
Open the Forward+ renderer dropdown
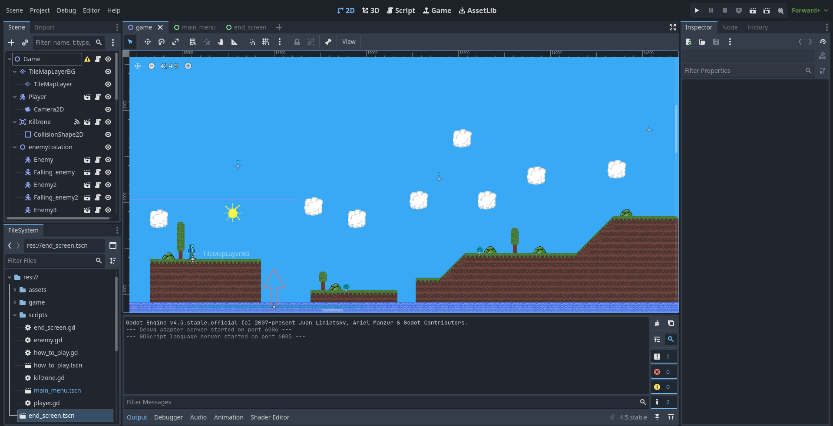tap(810, 10)
